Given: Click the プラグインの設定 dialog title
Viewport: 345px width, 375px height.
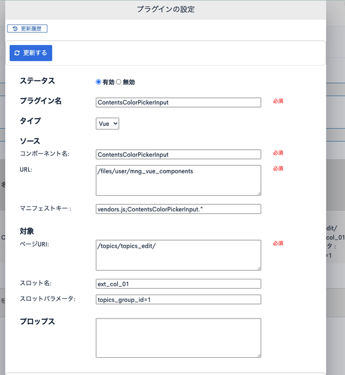Looking at the screenshot, I should (166, 9).
